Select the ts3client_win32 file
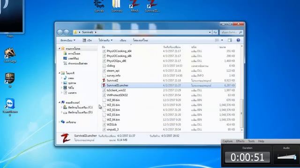The width and height of the screenshot is (300, 168). [168, 90]
